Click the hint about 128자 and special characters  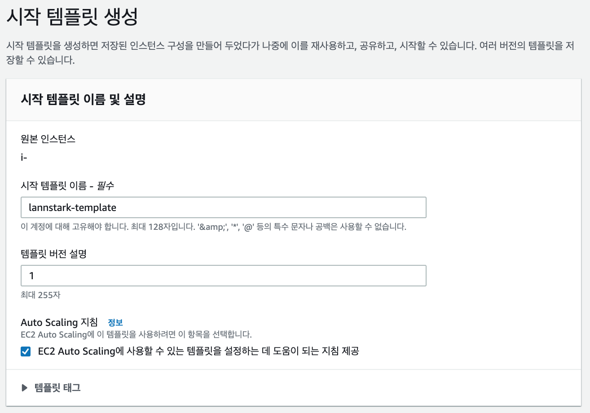point(214,227)
